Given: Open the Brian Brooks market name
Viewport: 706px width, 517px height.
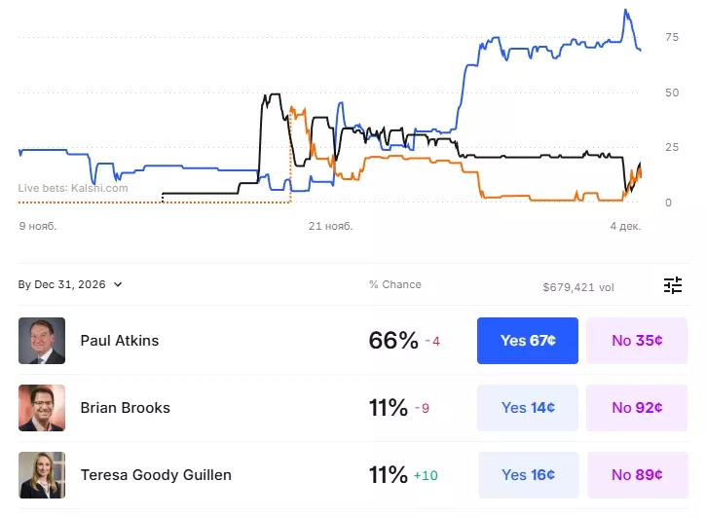Looking at the screenshot, I should [125, 408].
